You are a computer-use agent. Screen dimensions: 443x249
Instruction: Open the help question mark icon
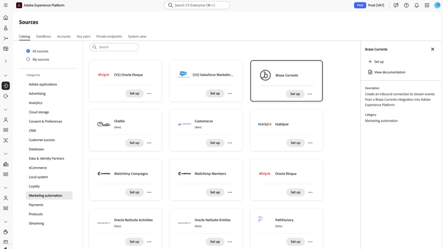(406, 5)
